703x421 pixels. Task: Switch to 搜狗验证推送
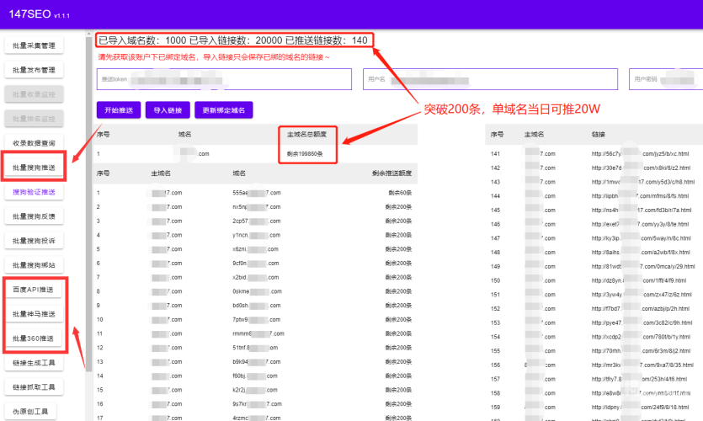tap(34, 192)
